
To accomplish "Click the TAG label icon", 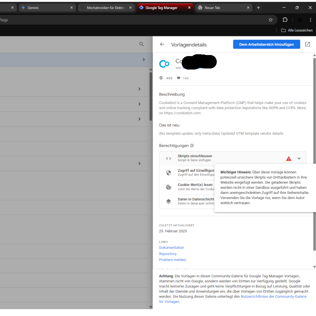I will click(x=179, y=78).
